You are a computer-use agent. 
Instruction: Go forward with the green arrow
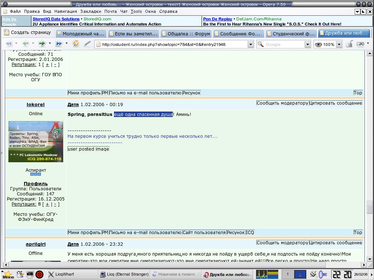point(42,44)
